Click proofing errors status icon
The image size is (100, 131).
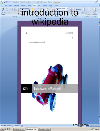(13, 126)
